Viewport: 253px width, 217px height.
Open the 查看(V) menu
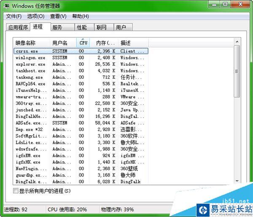click(x=58, y=16)
